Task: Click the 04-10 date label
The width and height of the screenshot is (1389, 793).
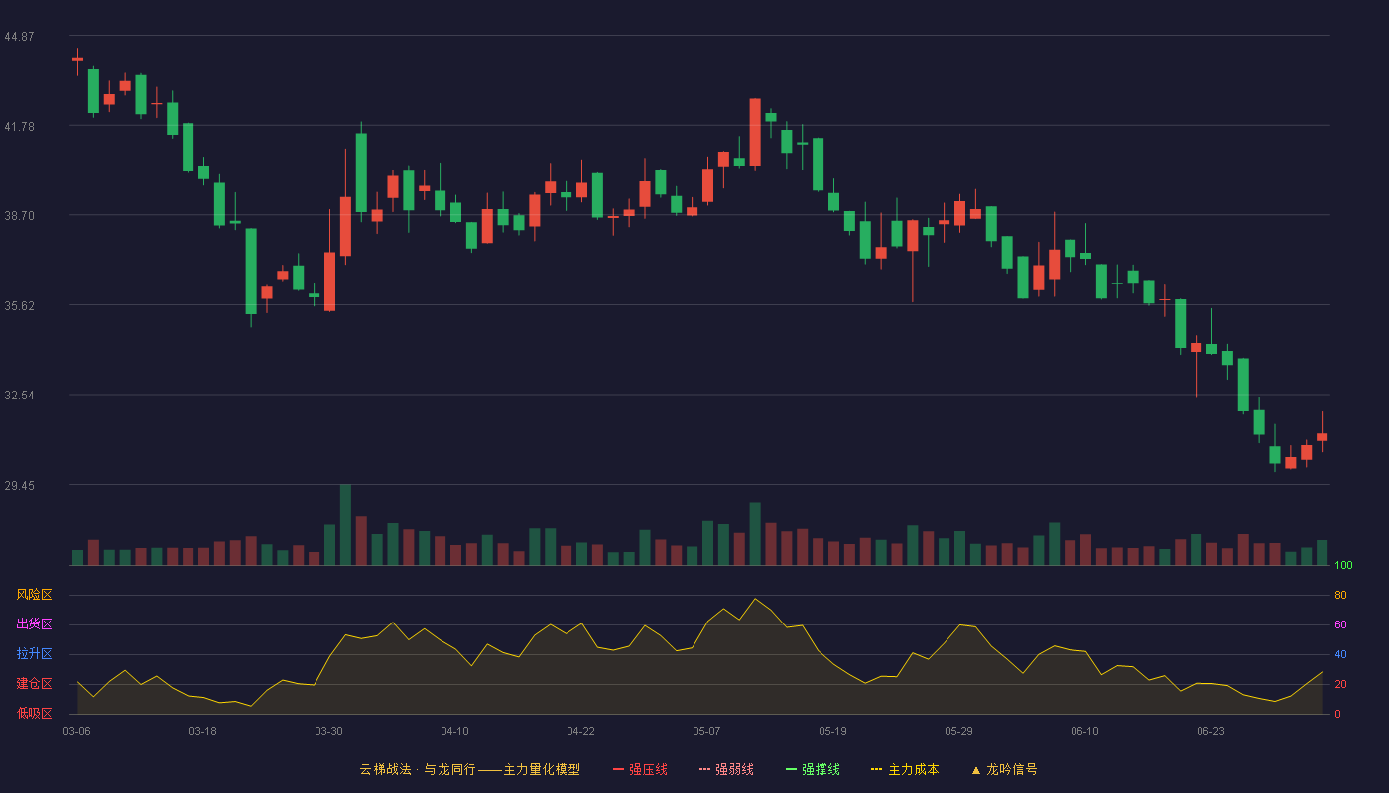Action: point(454,731)
